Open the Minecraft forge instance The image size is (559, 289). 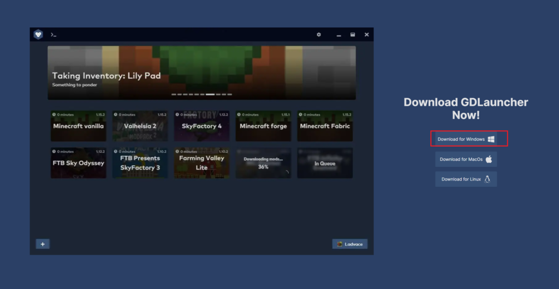(263, 126)
